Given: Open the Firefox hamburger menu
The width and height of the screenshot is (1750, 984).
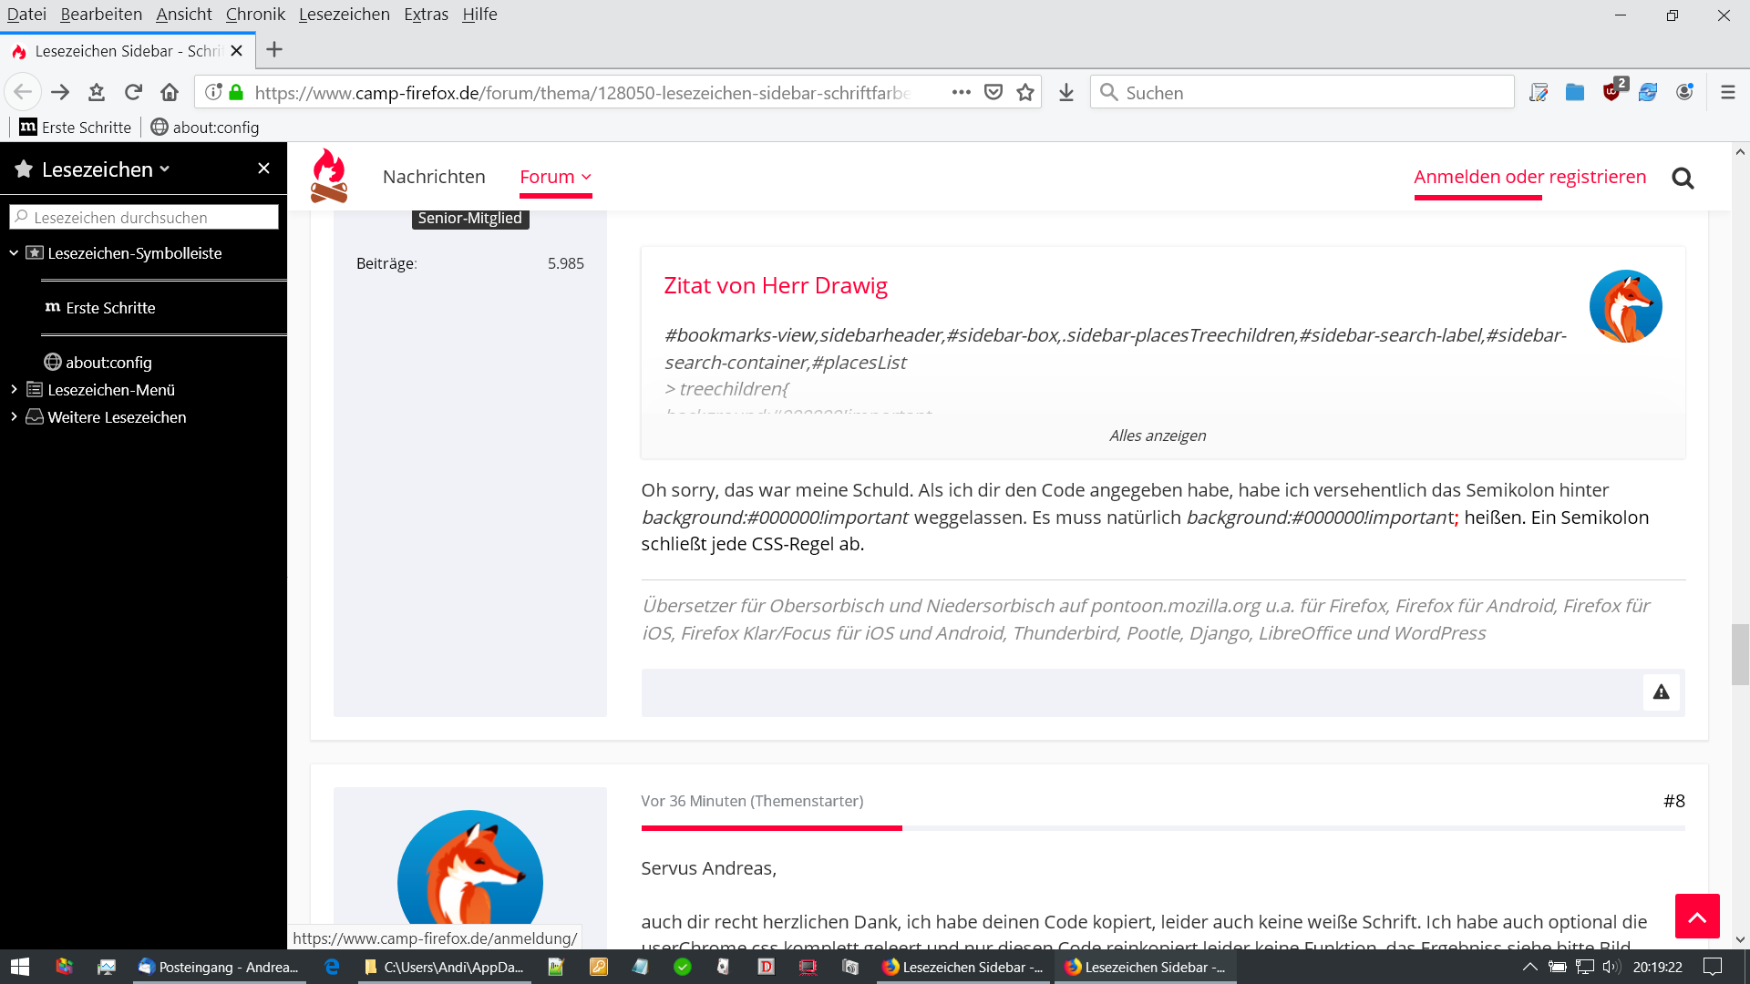Looking at the screenshot, I should [1727, 92].
